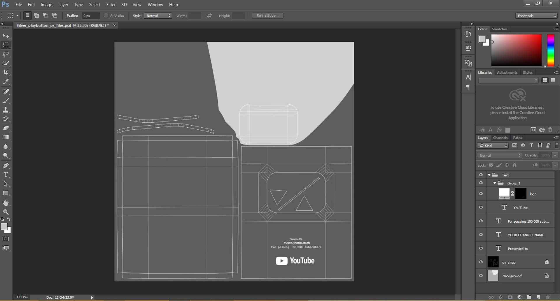
Task: Switch to the Swatches tab
Action: [499, 29]
